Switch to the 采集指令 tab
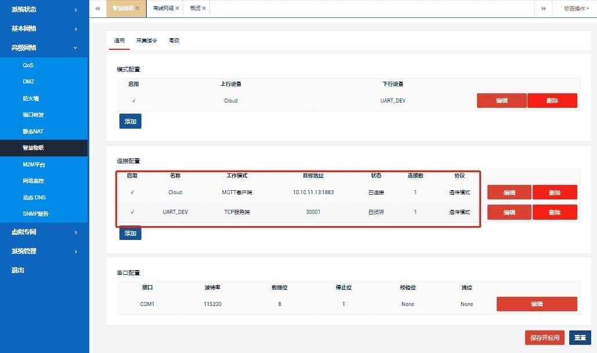597x353 pixels. [147, 41]
